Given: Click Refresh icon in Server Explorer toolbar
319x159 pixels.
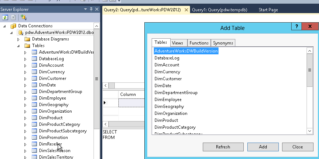Looking at the screenshot, I should 5,18.
